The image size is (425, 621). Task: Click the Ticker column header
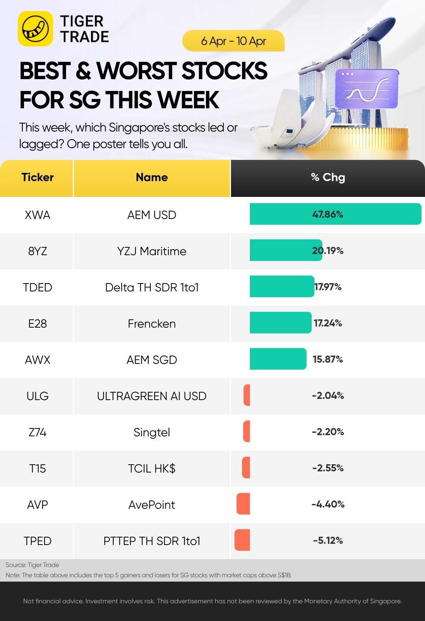[37, 178]
